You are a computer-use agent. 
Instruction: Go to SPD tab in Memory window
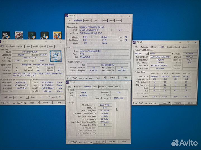95,87
